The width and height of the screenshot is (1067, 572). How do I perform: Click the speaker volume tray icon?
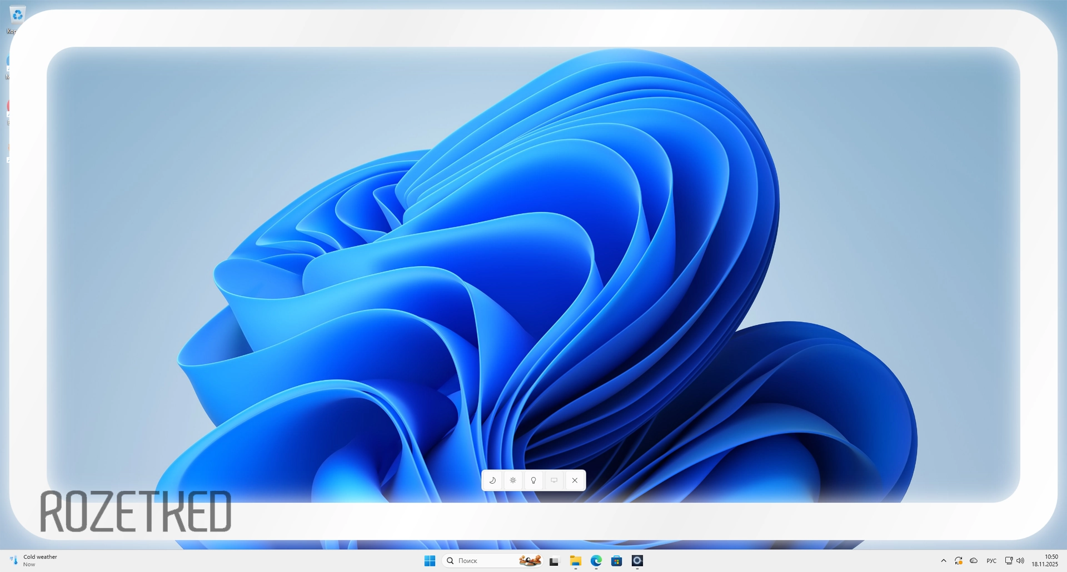[1020, 561]
